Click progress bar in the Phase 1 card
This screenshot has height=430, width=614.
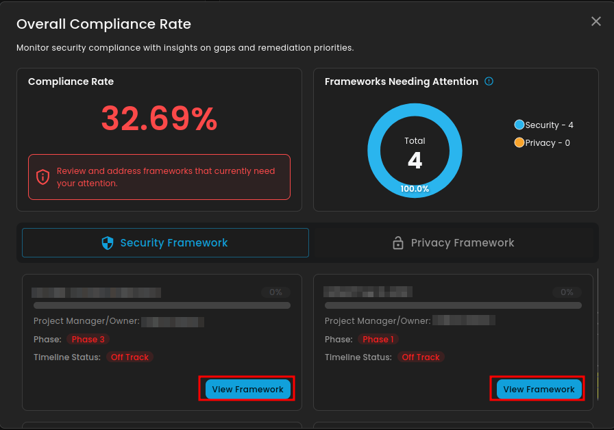point(453,305)
